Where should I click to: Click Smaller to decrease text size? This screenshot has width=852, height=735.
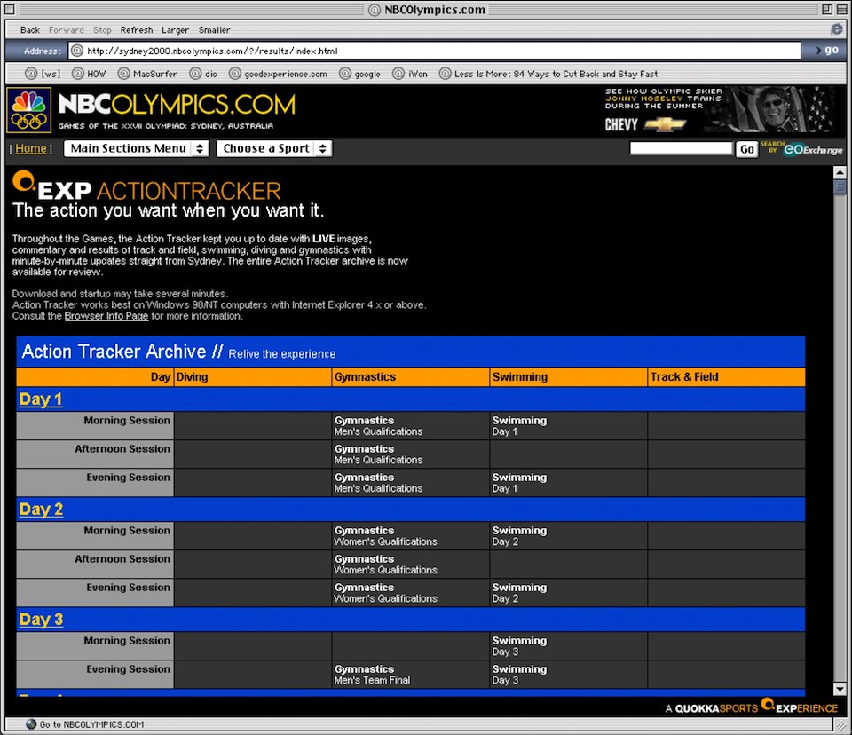tap(214, 30)
